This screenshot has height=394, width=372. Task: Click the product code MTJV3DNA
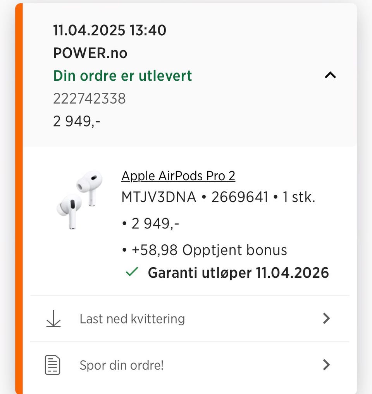pyautogui.click(x=159, y=198)
